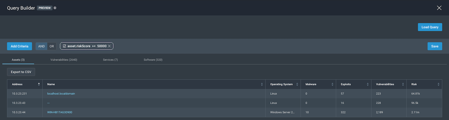Remove the asset.riskScore criteria chip

pyautogui.click(x=109, y=46)
